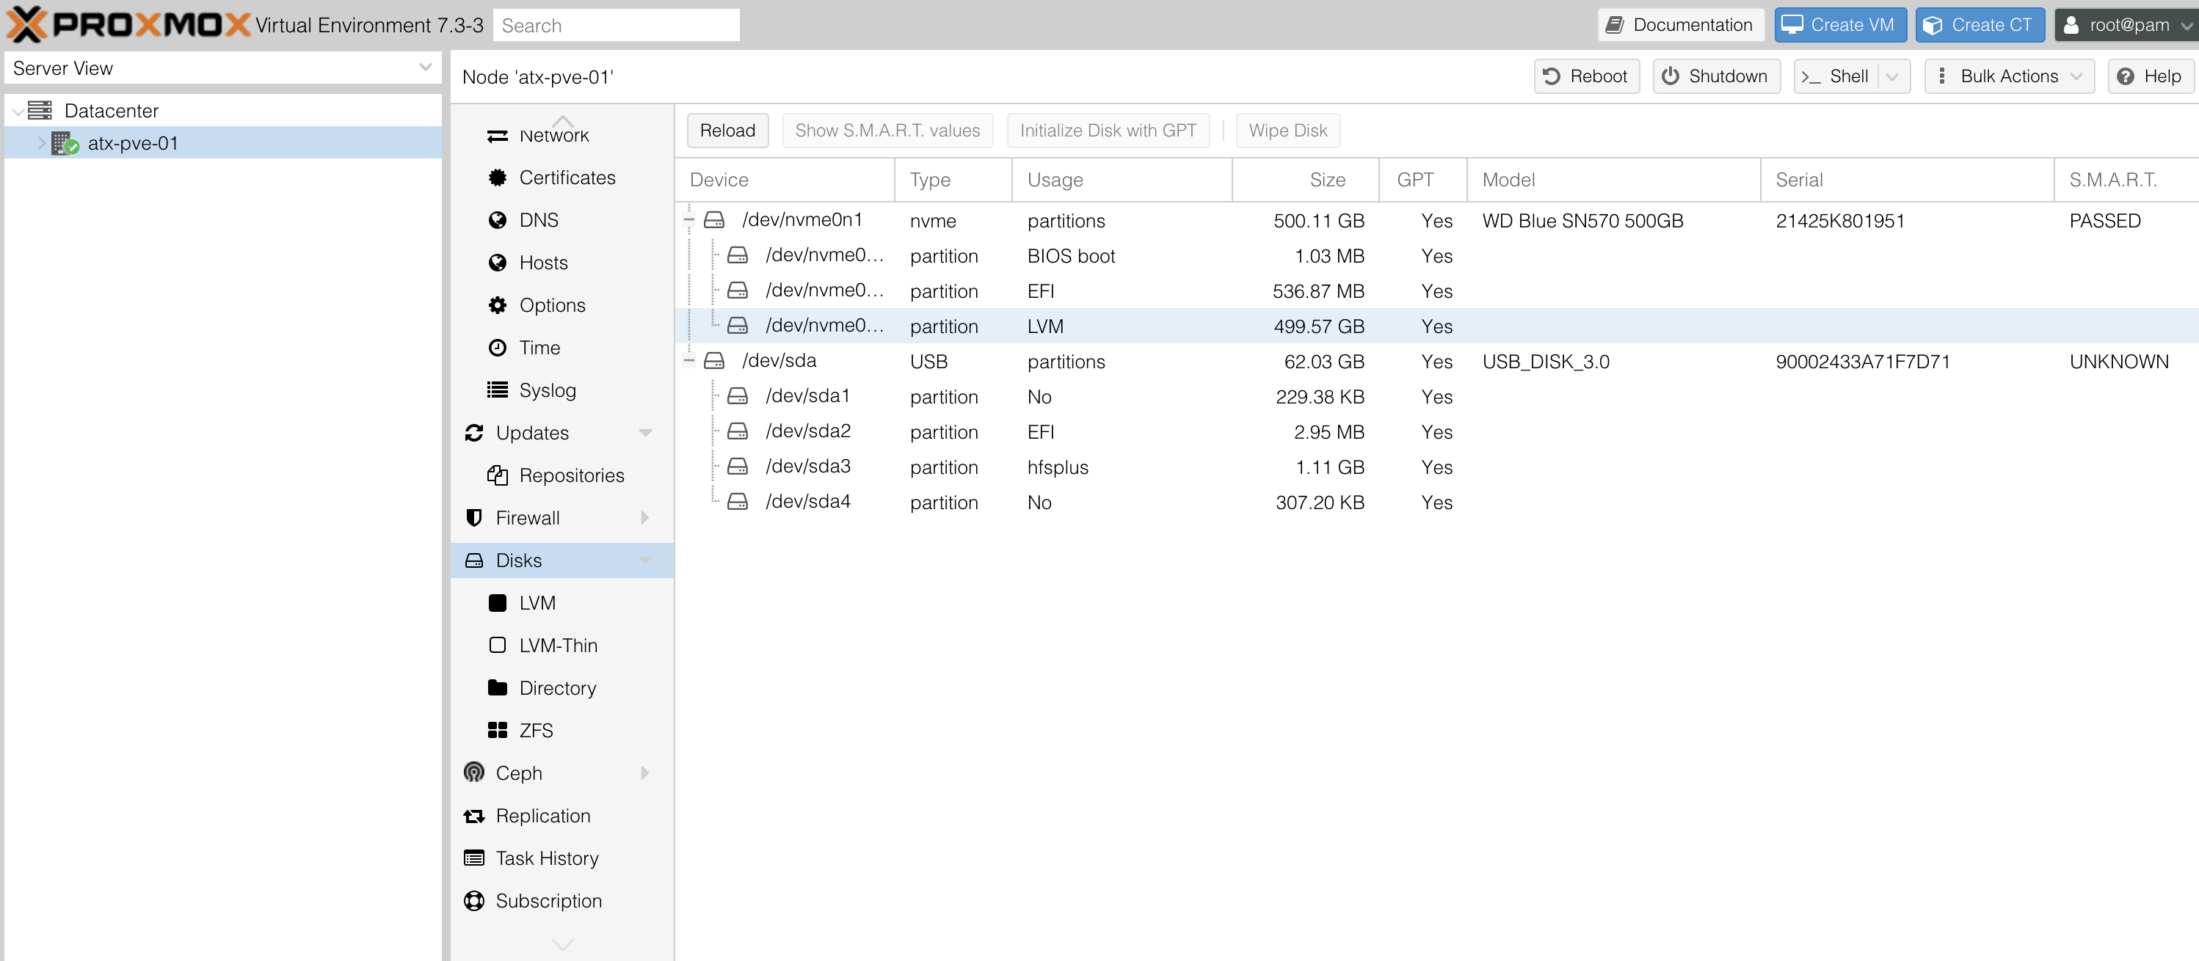
Task: Collapse the /dev/sda partitions tree
Action: (x=689, y=360)
